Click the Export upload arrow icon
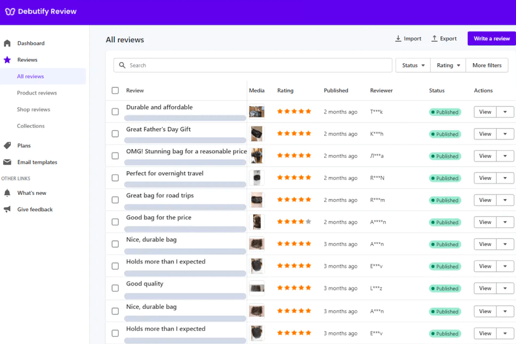Image resolution: width=516 pixels, height=344 pixels. click(x=434, y=39)
